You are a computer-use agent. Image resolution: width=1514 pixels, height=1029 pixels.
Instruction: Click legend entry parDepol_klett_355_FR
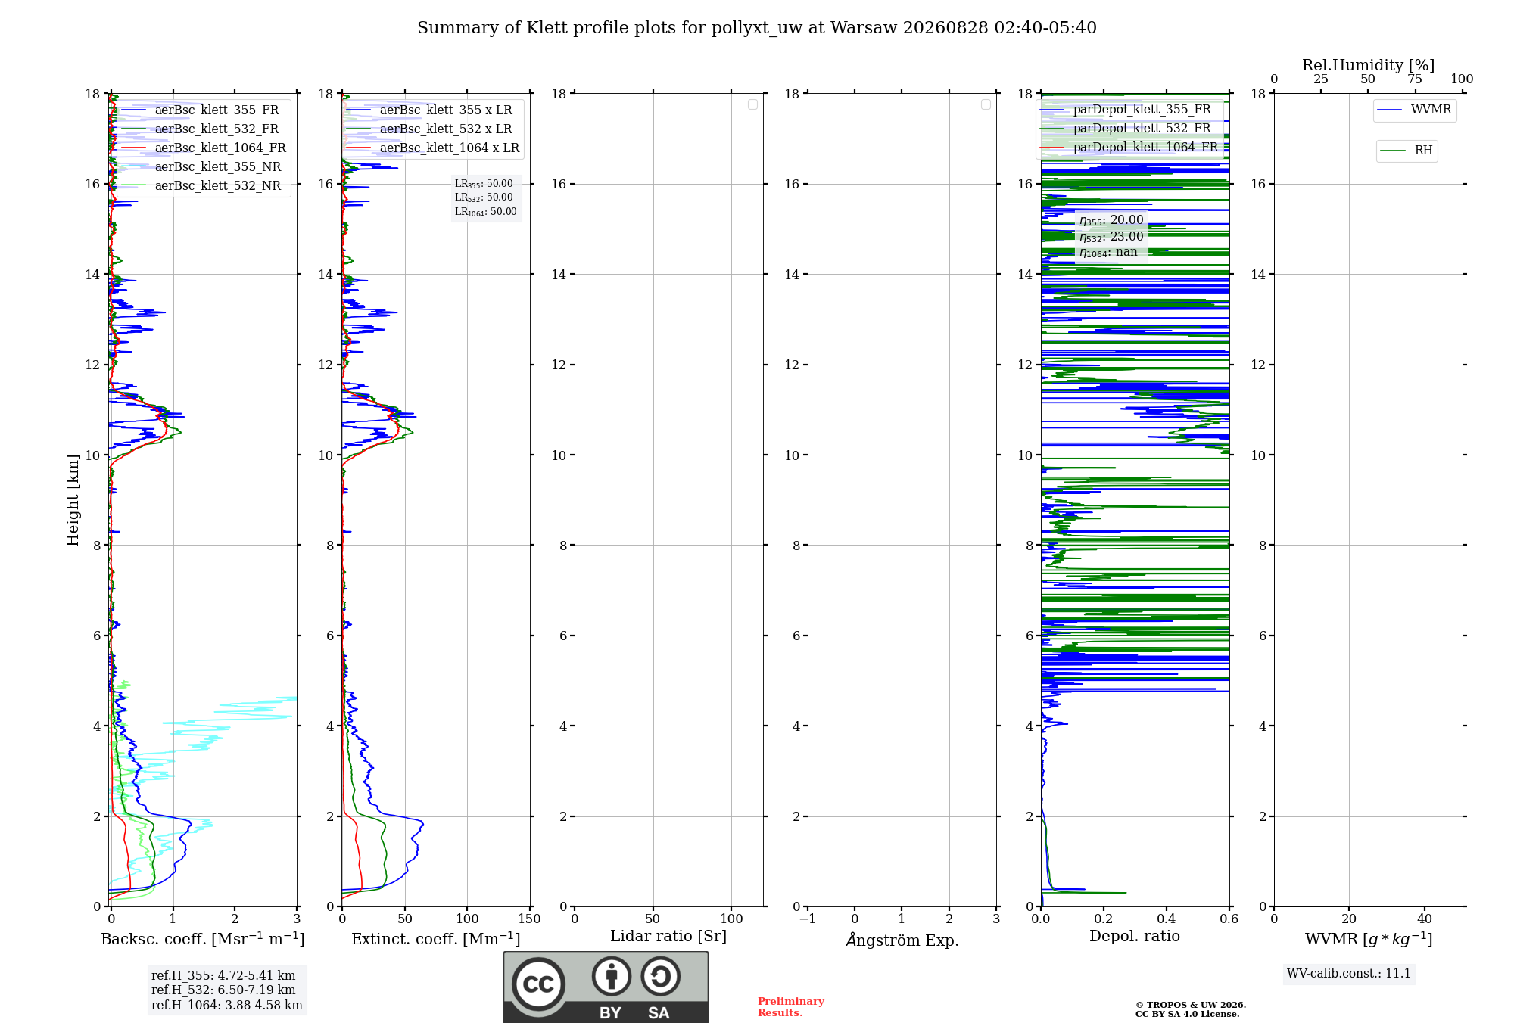1126,110
